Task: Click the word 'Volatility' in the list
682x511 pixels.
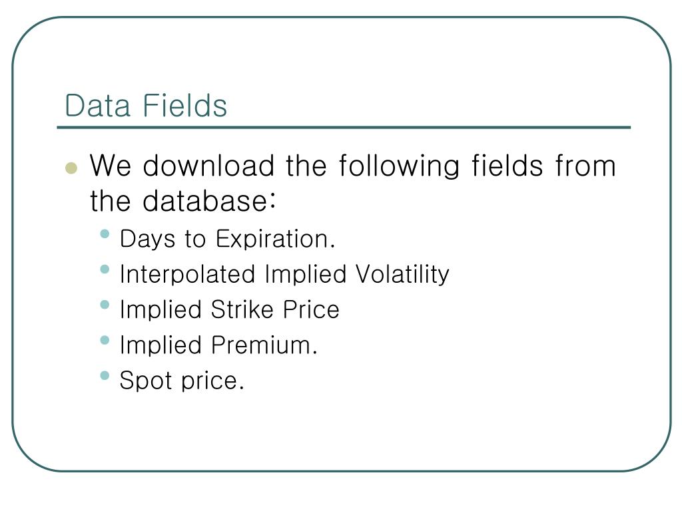Action: coord(402,275)
